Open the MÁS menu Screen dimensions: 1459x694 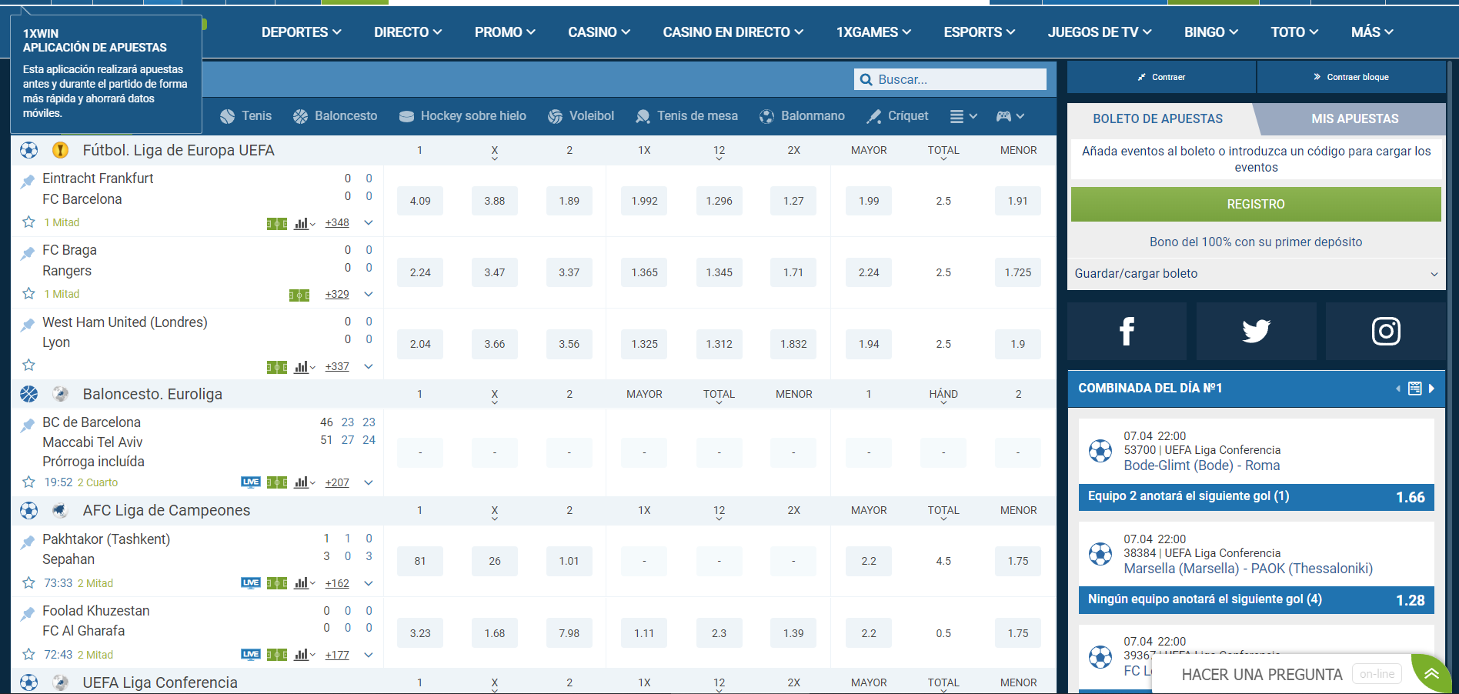(x=1372, y=32)
